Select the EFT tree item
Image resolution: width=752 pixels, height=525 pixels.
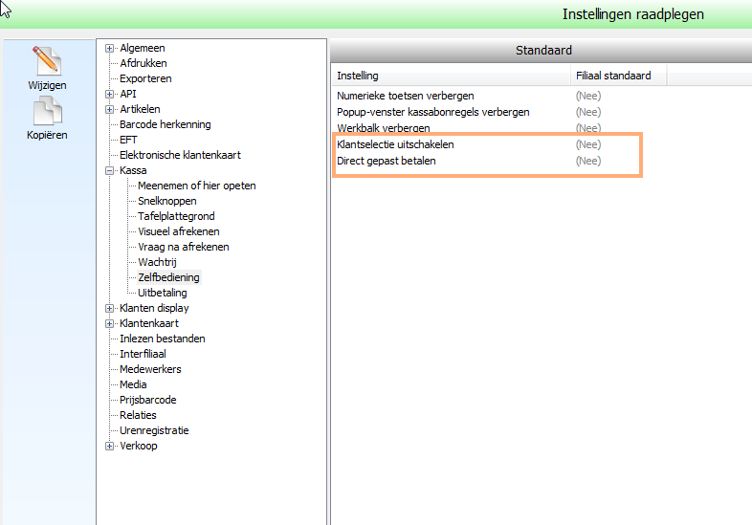[x=128, y=140]
